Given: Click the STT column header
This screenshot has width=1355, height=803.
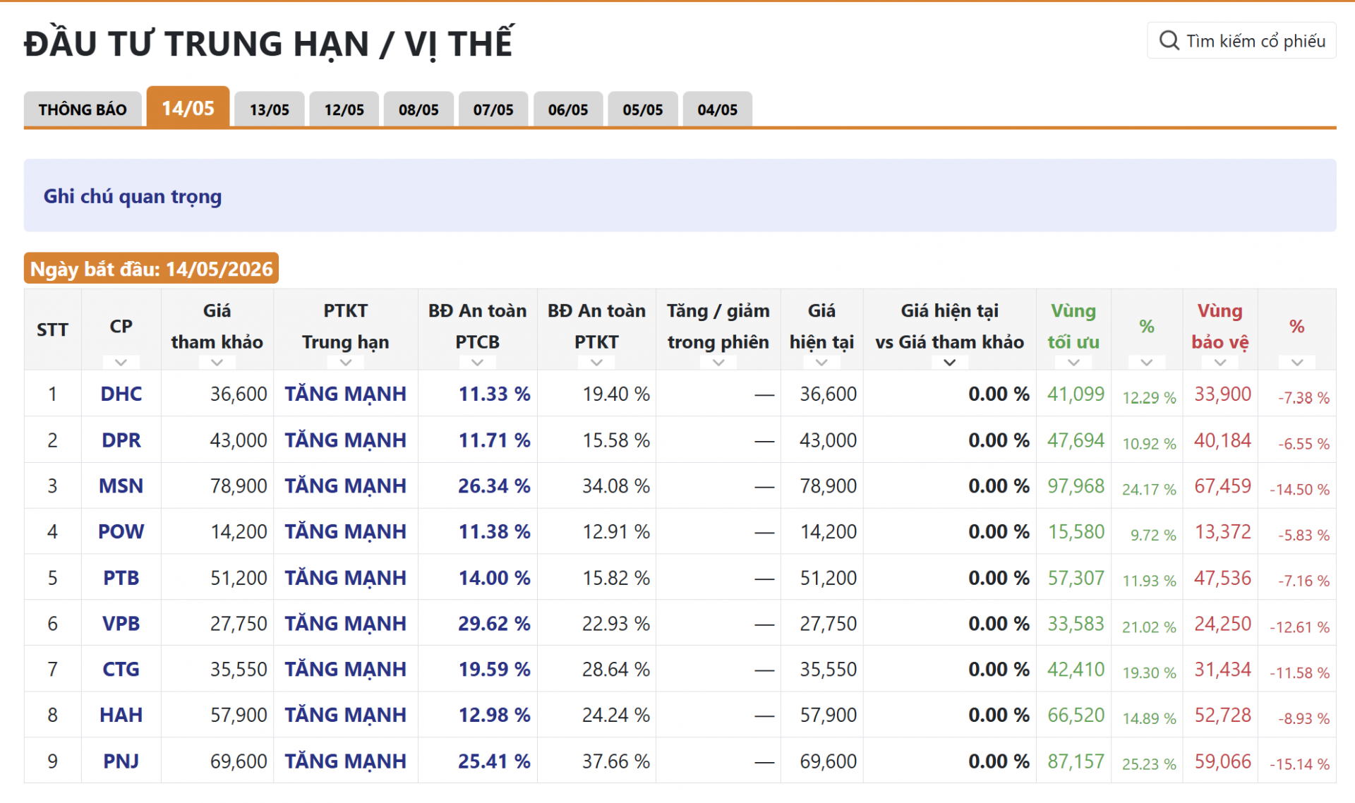Looking at the screenshot, I should 53,330.
